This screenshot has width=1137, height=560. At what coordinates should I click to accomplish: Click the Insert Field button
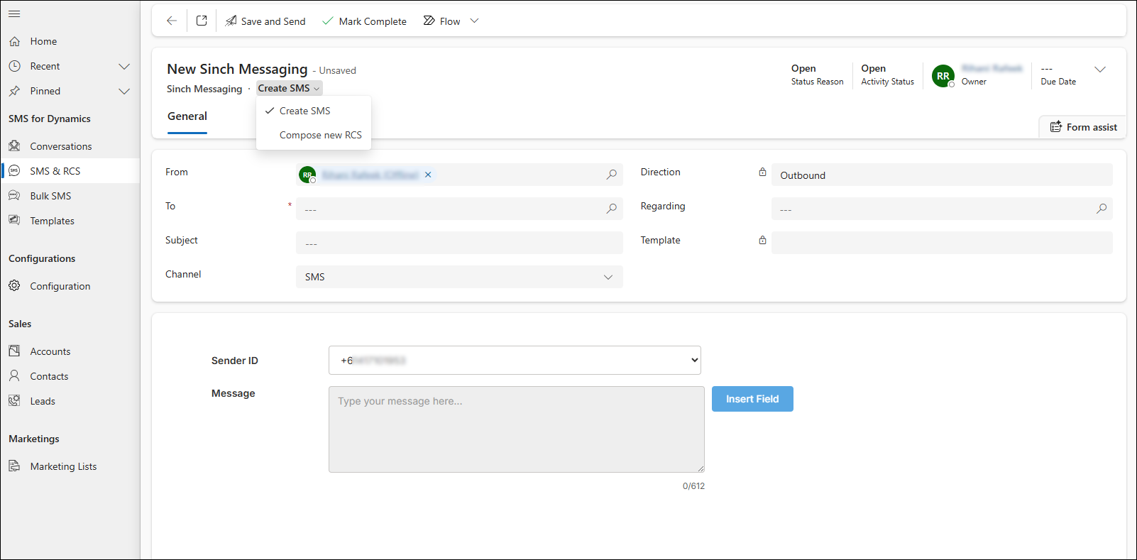(752, 399)
